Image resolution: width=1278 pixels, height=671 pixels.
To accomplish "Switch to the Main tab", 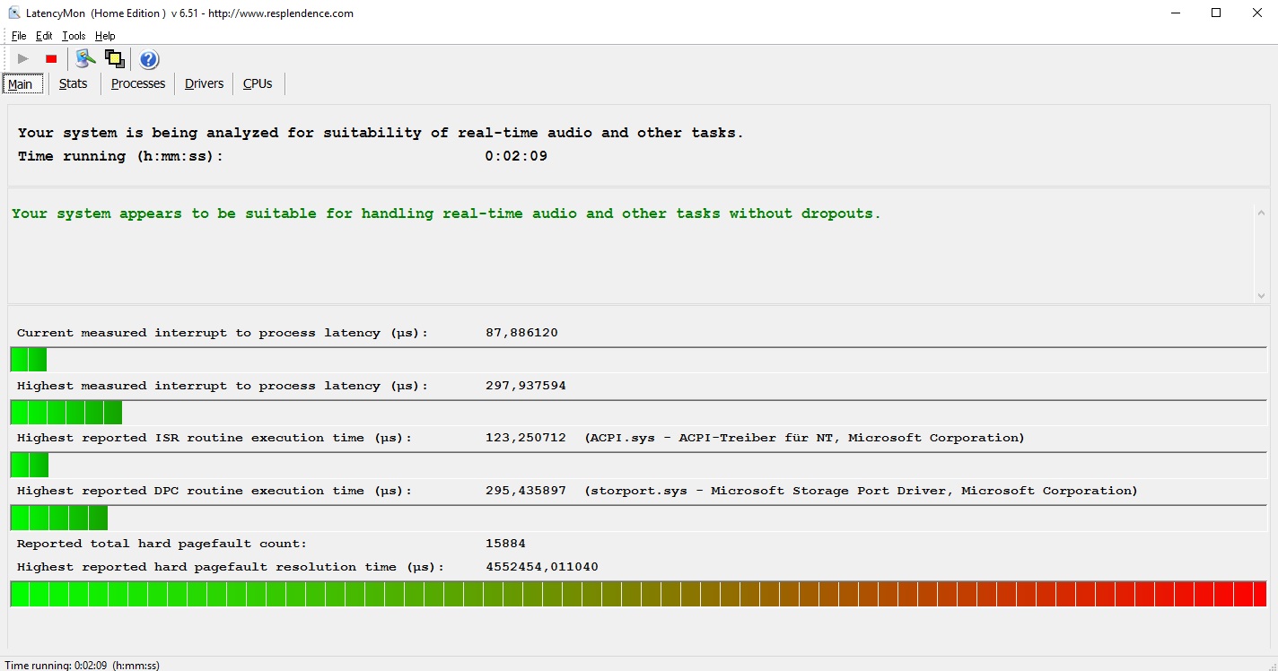I will [21, 84].
